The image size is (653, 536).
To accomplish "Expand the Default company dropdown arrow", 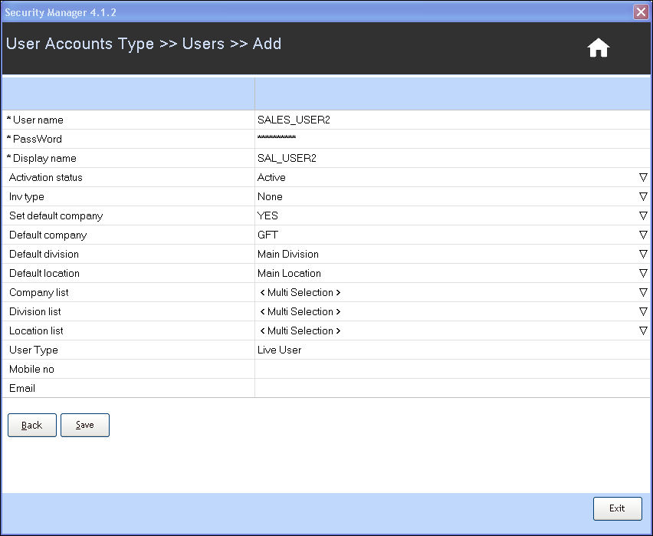I will pos(643,235).
